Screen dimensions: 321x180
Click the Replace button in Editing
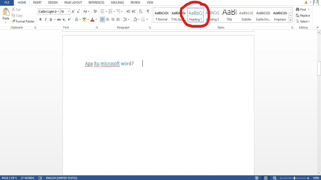303,15
